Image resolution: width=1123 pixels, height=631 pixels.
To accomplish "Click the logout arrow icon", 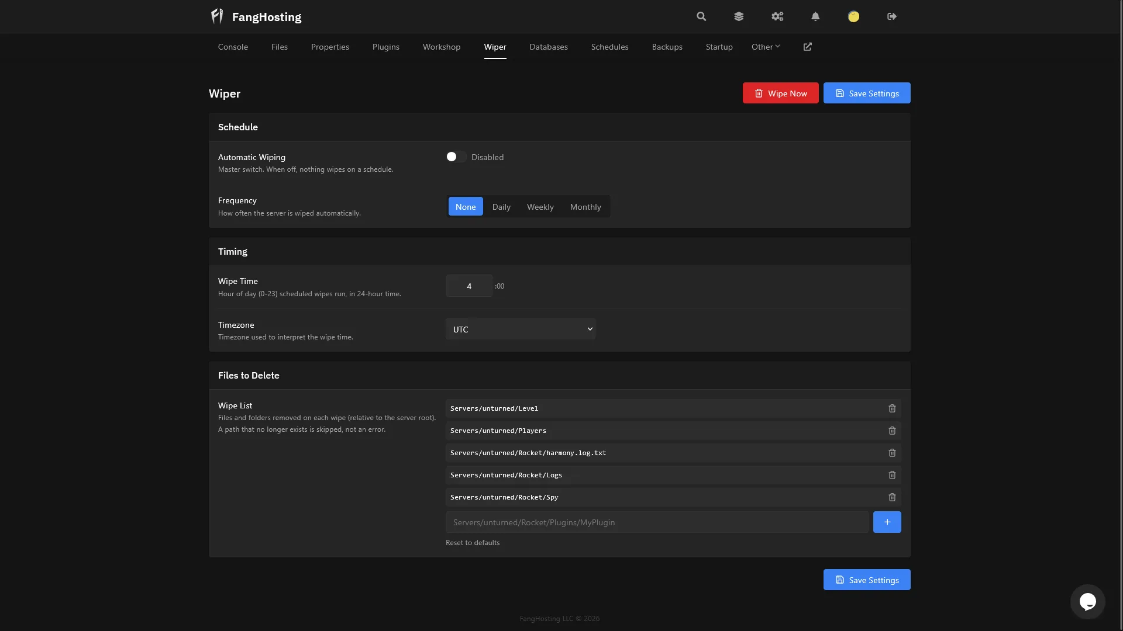I will point(892,16).
